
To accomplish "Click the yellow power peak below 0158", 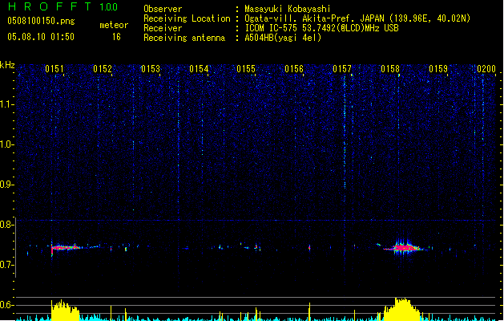I will pos(402,310).
